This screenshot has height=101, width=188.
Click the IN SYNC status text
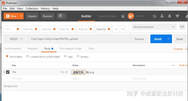pos(140,16)
